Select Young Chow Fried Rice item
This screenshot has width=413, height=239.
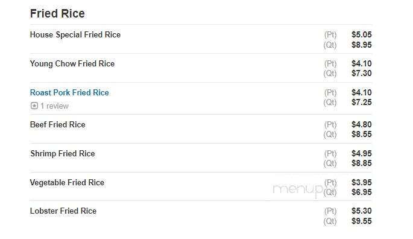pos(72,63)
